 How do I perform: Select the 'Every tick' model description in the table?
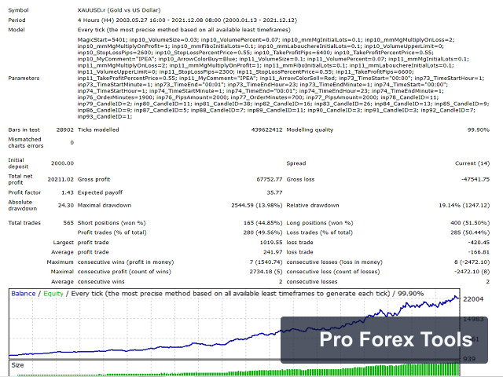pyautogui.click(x=184, y=30)
